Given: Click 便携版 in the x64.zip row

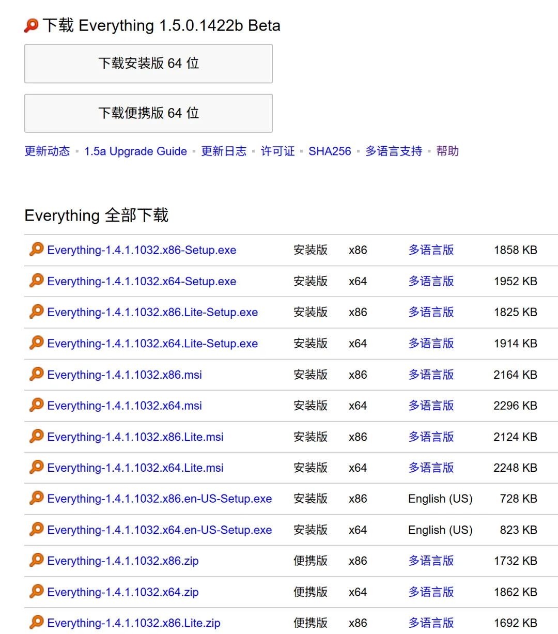Looking at the screenshot, I should click(x=311, y=592).
